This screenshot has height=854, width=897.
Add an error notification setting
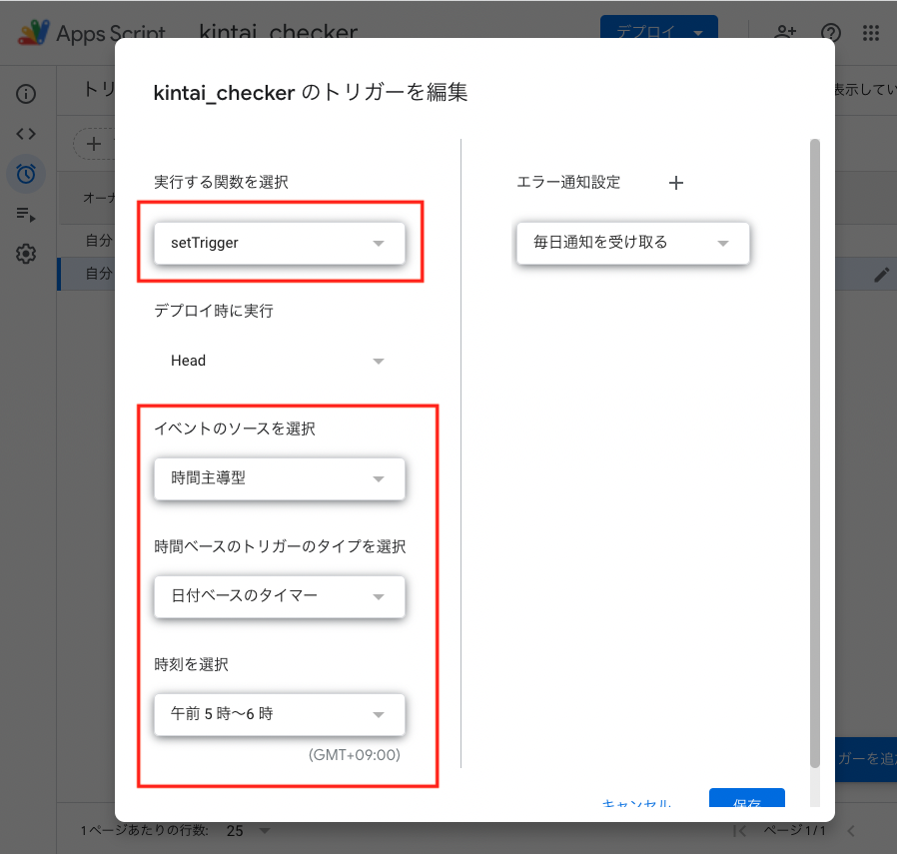pyautogui.click(x=676, y=183)
